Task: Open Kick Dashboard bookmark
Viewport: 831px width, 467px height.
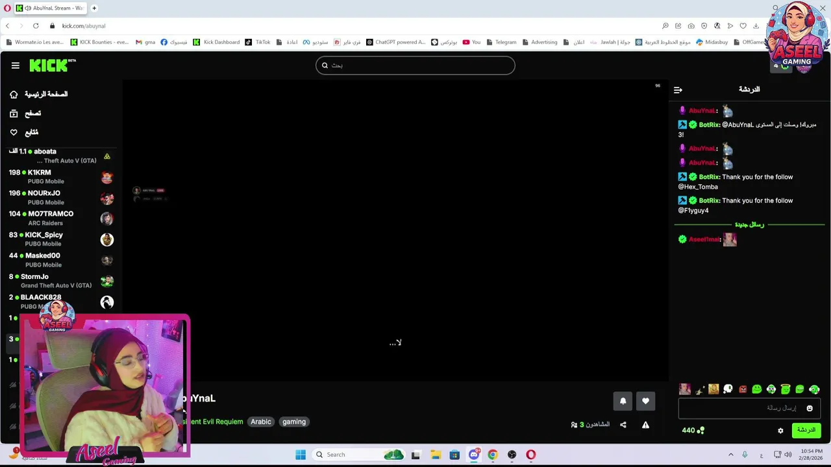Action: click(216, 42)
